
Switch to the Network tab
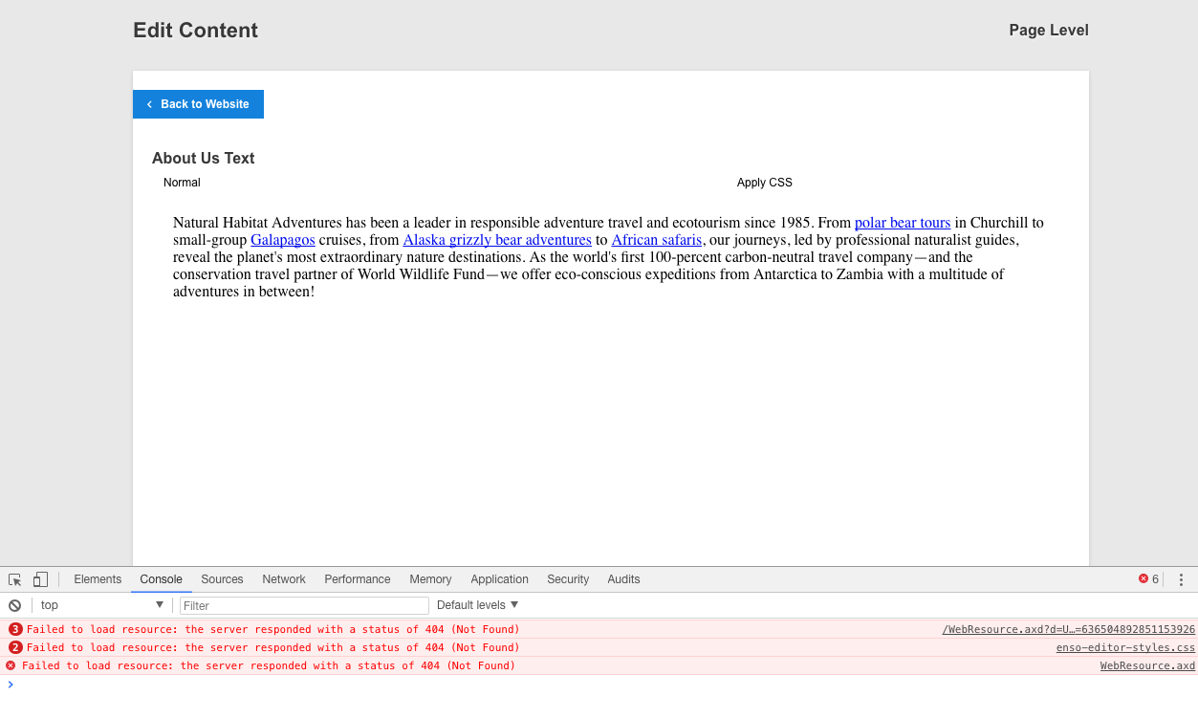(284, 579)
